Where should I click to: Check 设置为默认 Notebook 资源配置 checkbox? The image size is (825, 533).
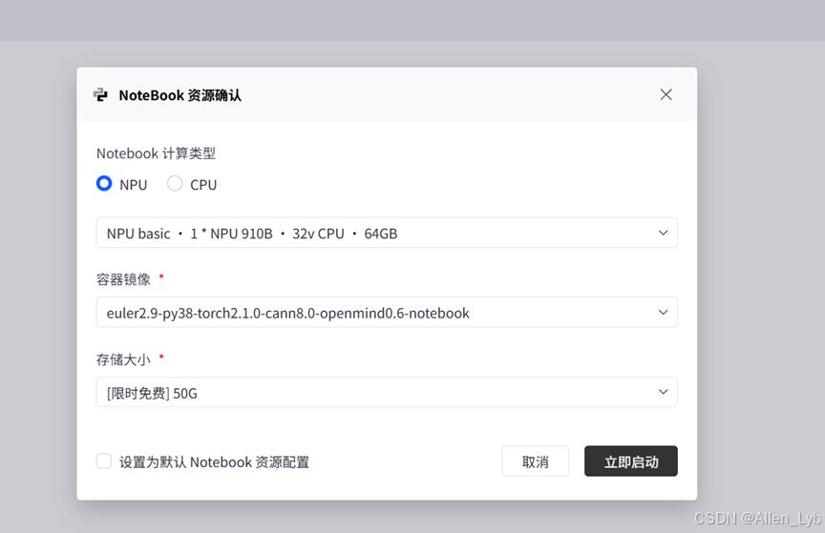[x=104, y=461]
